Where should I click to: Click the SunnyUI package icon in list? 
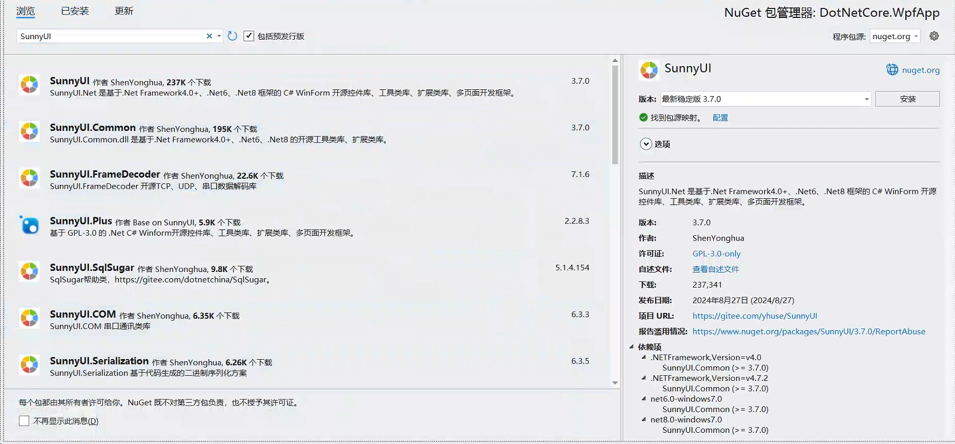29,85
